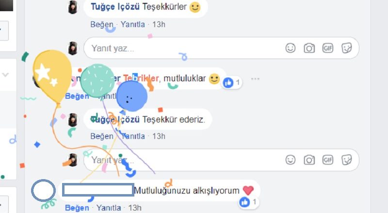Click Beğen under Mutluluğunuzu alkışlıyorum comment

(x=77, y=208)
